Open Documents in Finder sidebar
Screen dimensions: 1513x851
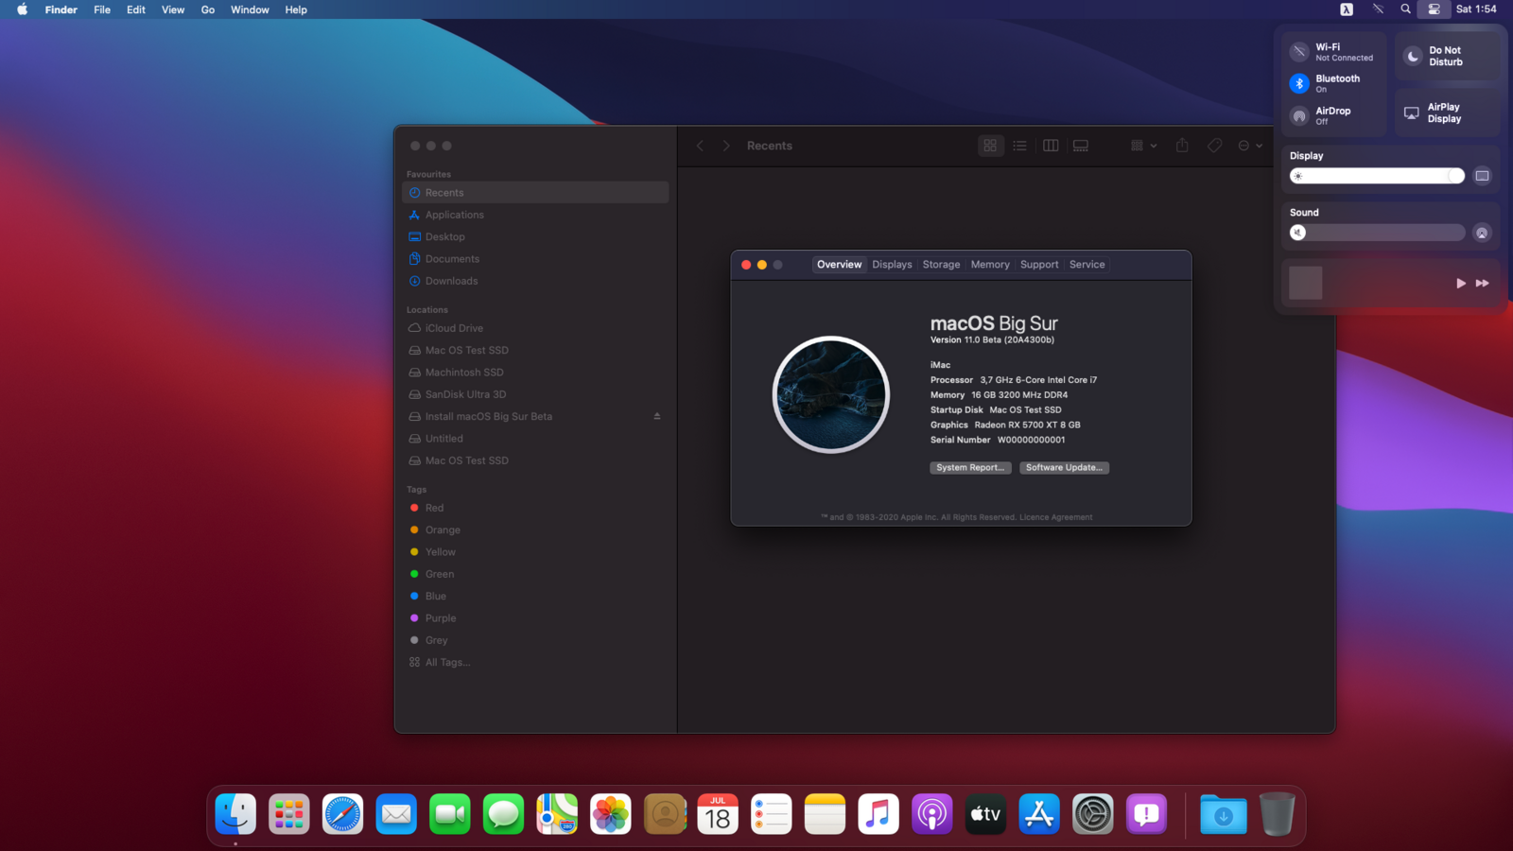535,259
